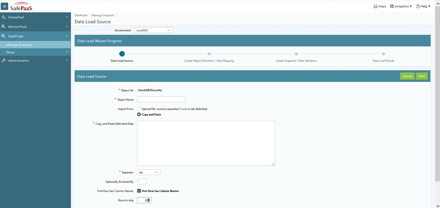This screenshot has height=208, width=440.
Task: Click the Rows to skip number field
Action: (x=142, y=200)
